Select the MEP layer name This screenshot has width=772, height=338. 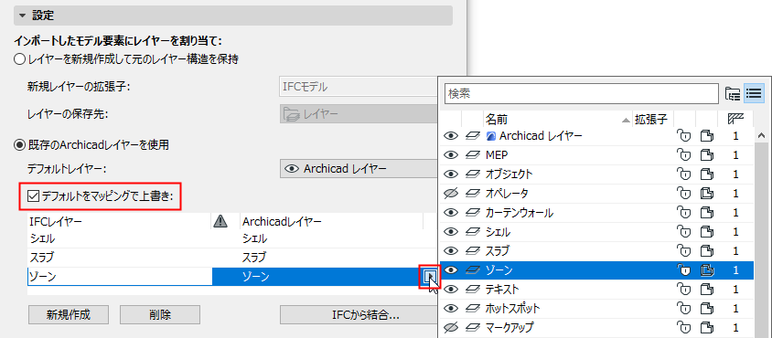pyautogui.click(x=497, y=155)
